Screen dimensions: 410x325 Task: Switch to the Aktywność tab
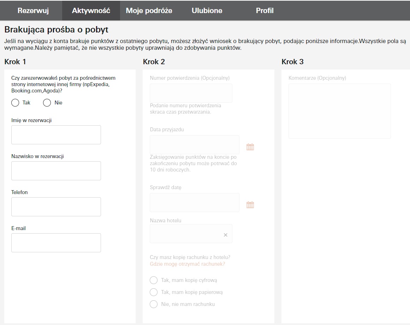pyautogui.click(x=91, y=11)
